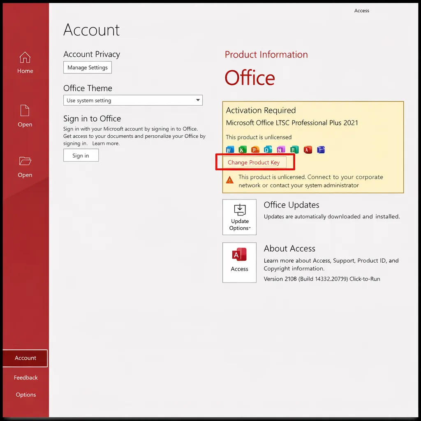Select the Excel icon under product information
Screen dimensions: 421x421
(x=243, y=150)
